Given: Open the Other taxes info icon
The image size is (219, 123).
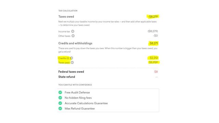Looking at the screenshot, I should point(73,36).
